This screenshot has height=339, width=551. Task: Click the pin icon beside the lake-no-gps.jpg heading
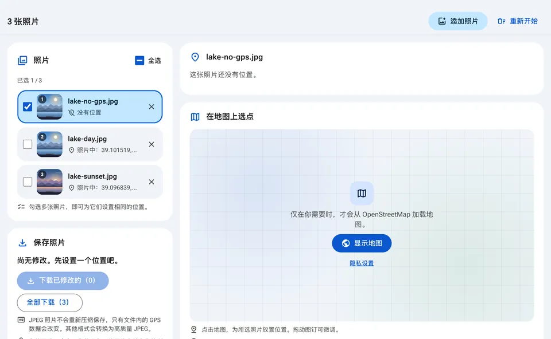(195, 57)
